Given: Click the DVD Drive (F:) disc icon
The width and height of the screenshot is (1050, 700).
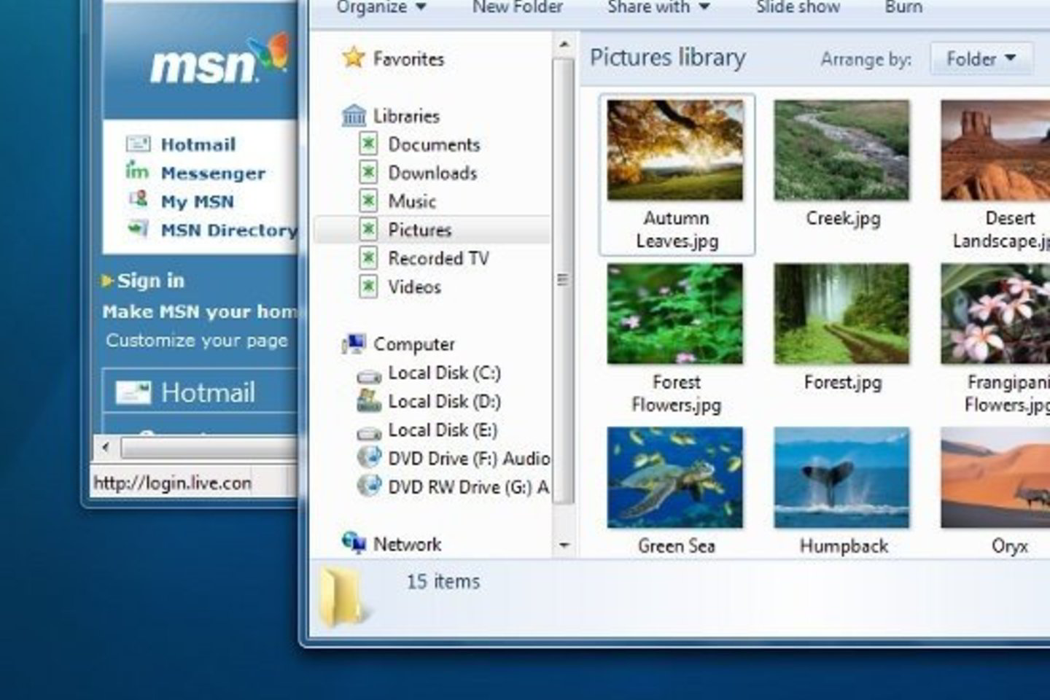Looking at the screenshot, I should point(369,458).
